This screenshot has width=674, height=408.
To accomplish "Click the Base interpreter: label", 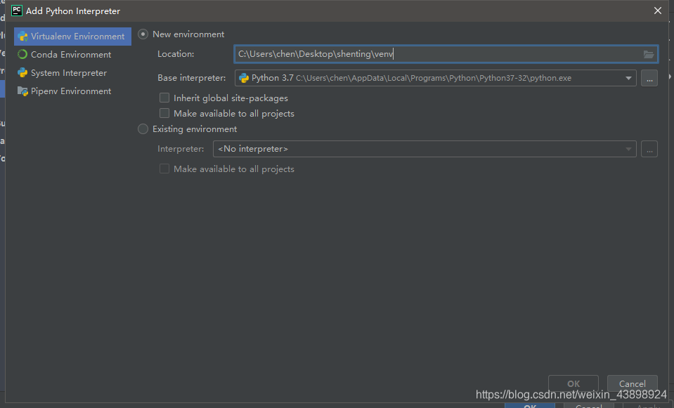I will pyautogui.click(x=192, y=78).
